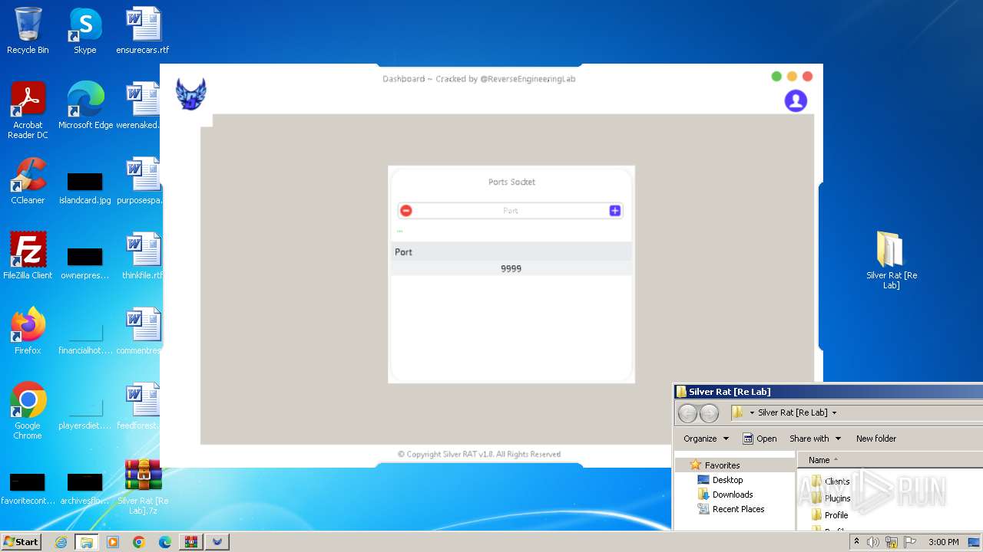This screenshot has height=552, width=983.
Task: Open islandcard.jpg file
Action: 84,188
